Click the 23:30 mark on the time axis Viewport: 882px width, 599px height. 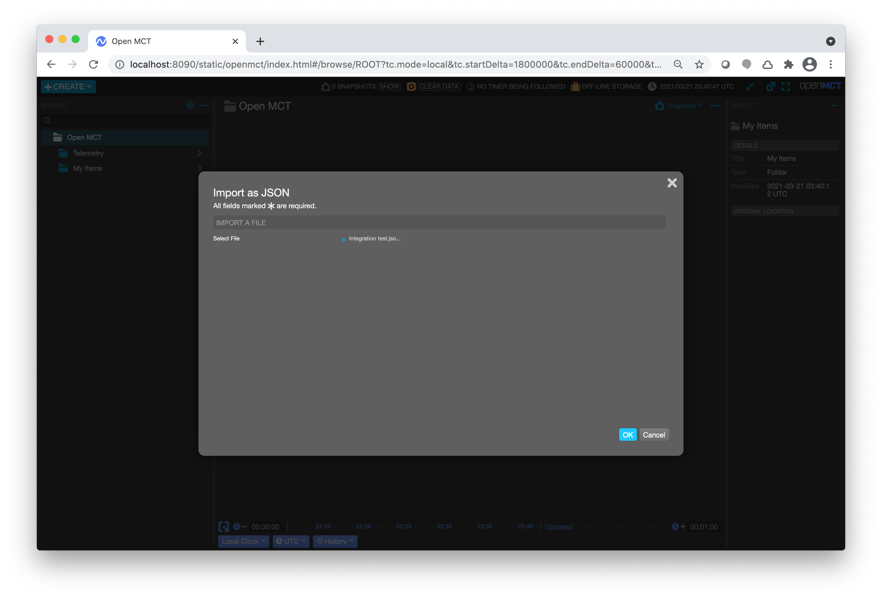point(444,526)
